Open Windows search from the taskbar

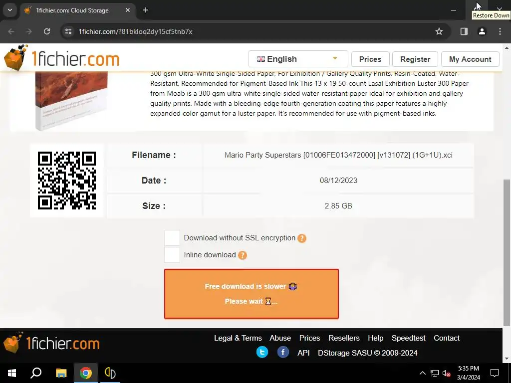pos(36,373)
